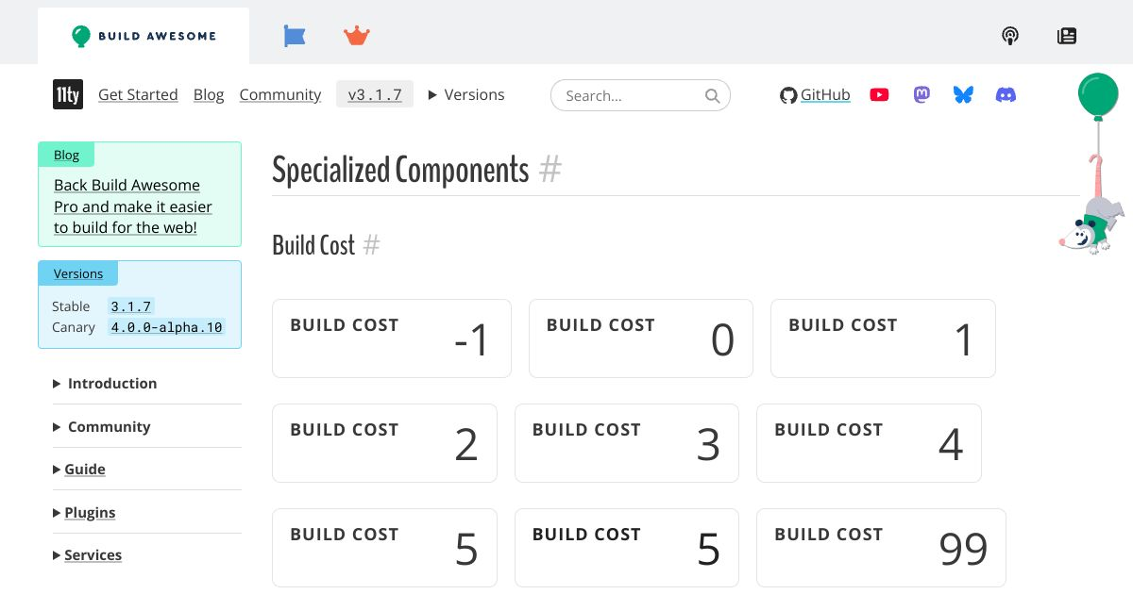
Task: Click the Build Cost 2 card
Action: pos(384,443)
